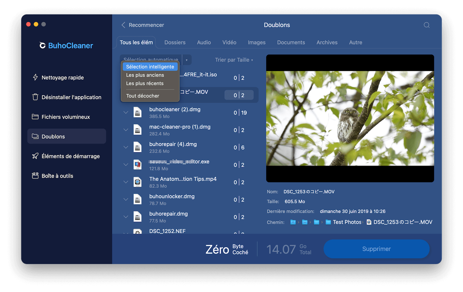Switch to the Archives tab
This screenshot has width=463, height=292.
point(327,42)
